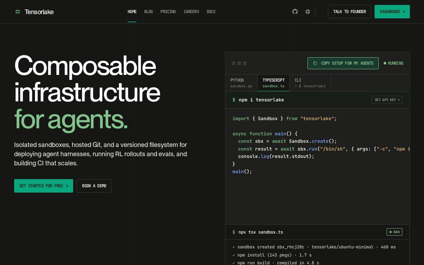The width and height of the screenshot is (424, 265).
Task: Click the import Sandbox code line
Action: click(x=285, y=119)
